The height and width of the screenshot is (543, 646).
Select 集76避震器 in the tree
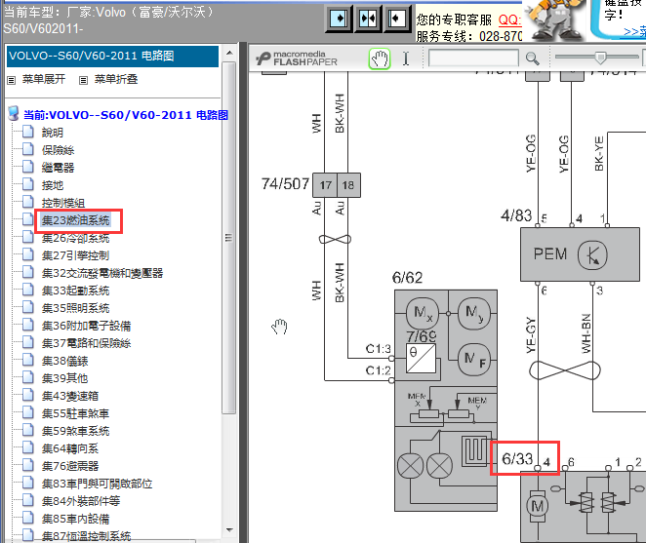70,466
